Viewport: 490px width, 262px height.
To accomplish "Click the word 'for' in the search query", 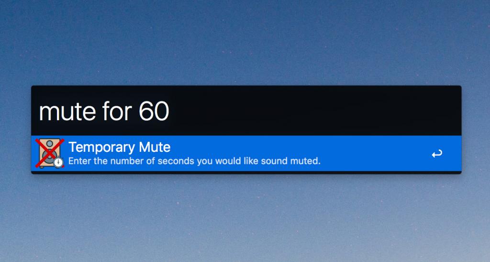I will tap(118, 111).
